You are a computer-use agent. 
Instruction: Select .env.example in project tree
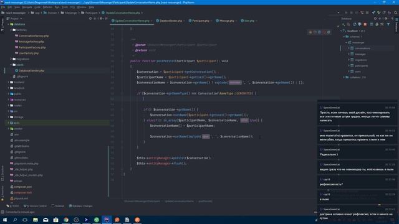coord(22,141)
